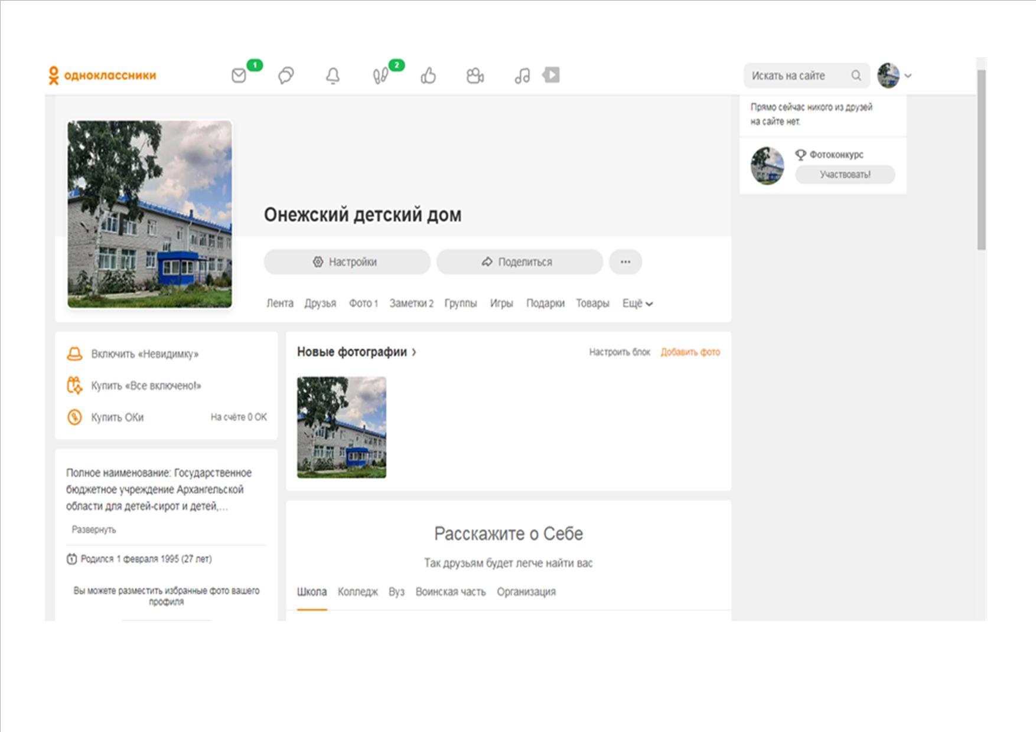This screenshot has width=1036, height=732.
Task: Click the full name description text block
Action: (x=158, y=489)
